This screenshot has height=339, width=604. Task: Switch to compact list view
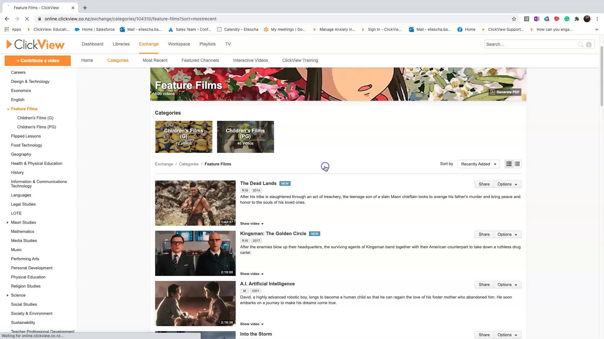[517, 164]
